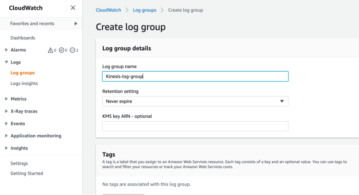Focus the Log group name field
This screenshot has width=359, height=195.
pos(195,77)
